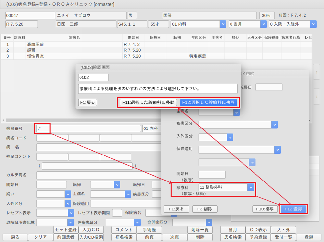Click F10:複写 button
The width and height of the screenshot is (324, 242).
pyautogui.click(x=265, y=209)
